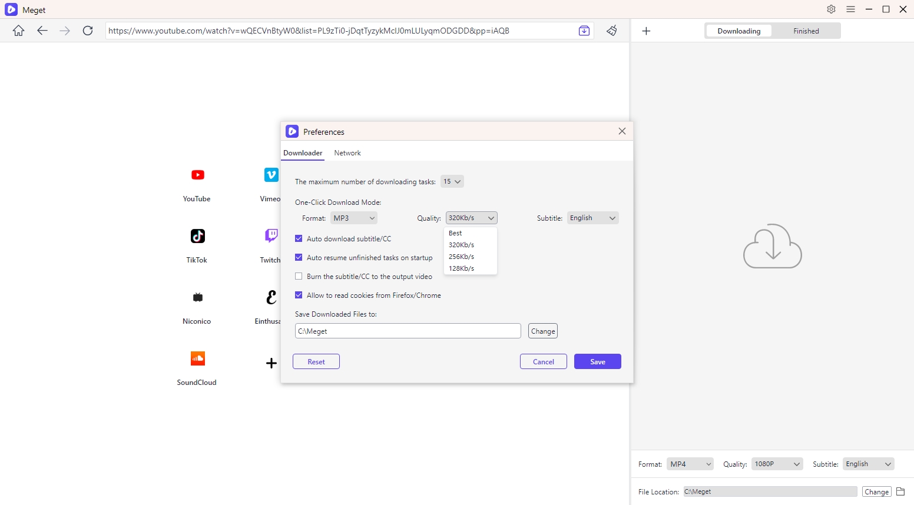
Task: Save the preferences
Action: 598,361
